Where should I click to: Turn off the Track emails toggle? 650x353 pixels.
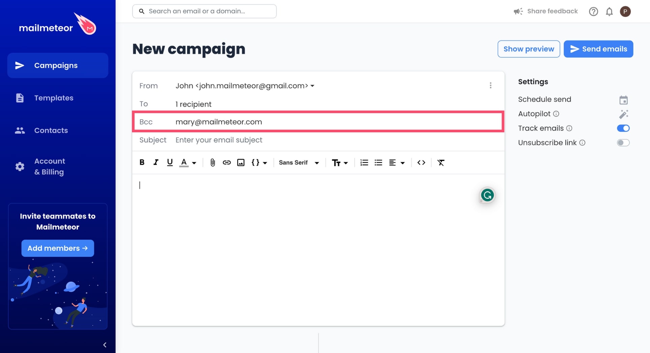(x=623, y=128)
